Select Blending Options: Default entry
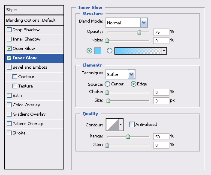Screen dimensions: 211x175 click(34, 20)
